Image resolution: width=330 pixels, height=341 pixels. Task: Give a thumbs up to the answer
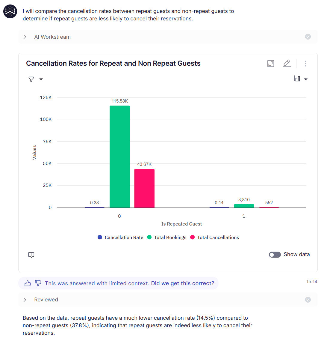(27, 283)
